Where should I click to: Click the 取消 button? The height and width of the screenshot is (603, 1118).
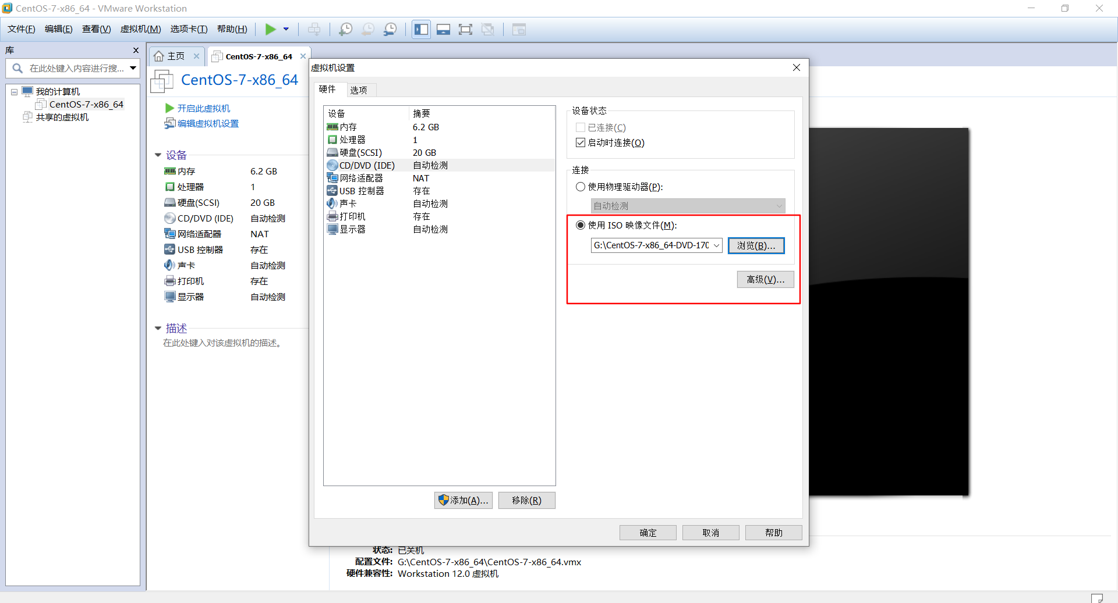pos(710,533)
